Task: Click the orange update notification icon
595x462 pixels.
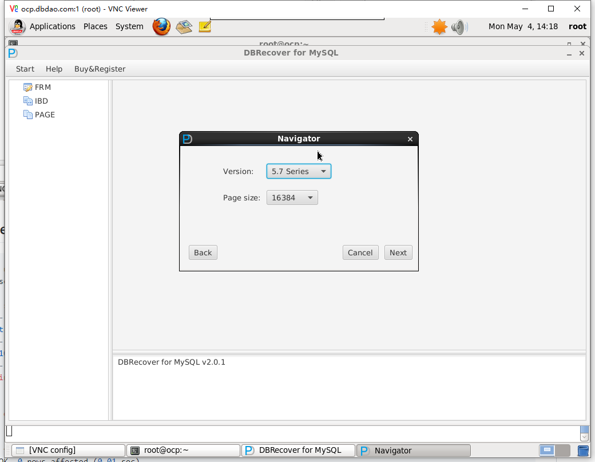Action: [439, 26]
